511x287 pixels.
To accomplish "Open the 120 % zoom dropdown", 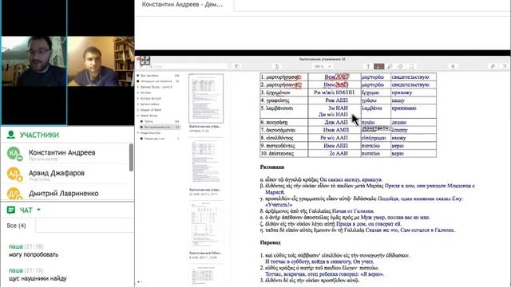I will (x=323, y=66).
